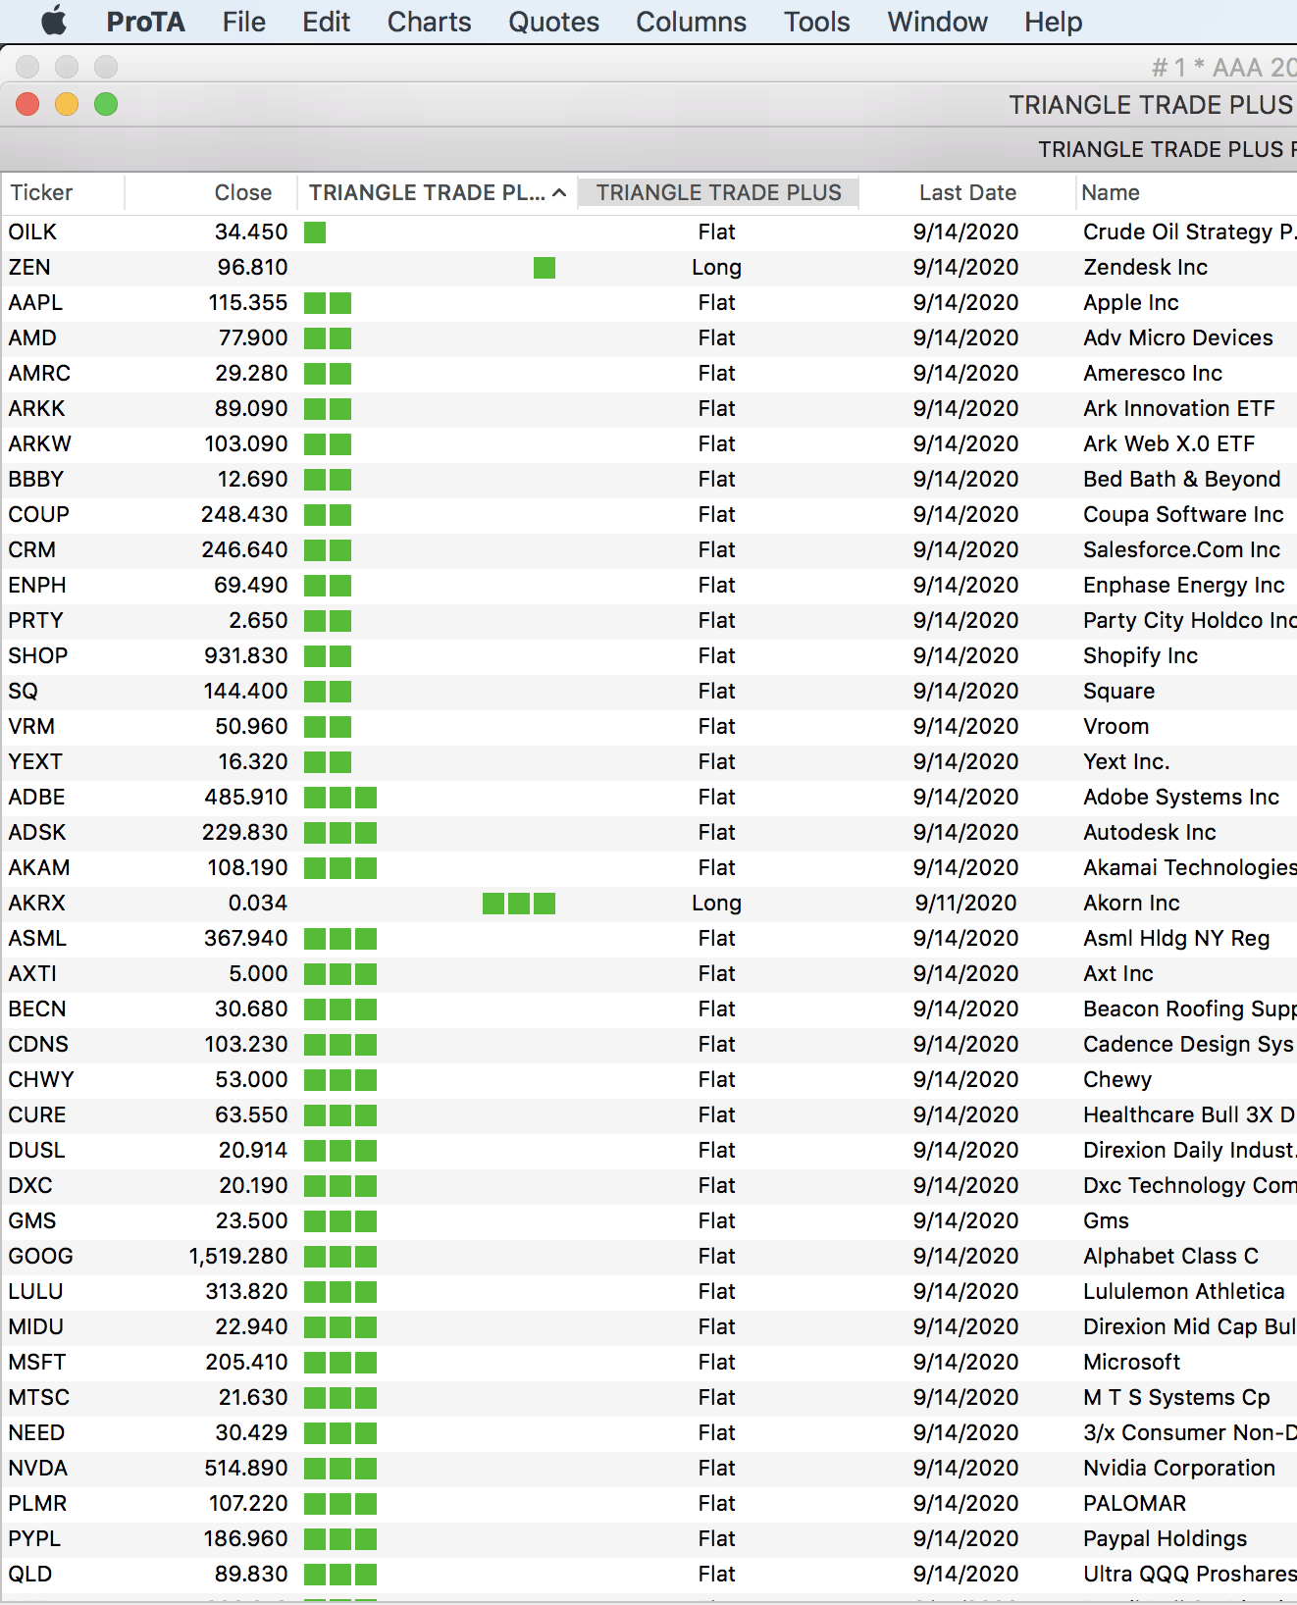This screenshot has height=1605, width=1297.
Task: Click the green signal bars for AAPL
Action: (328, 303)
